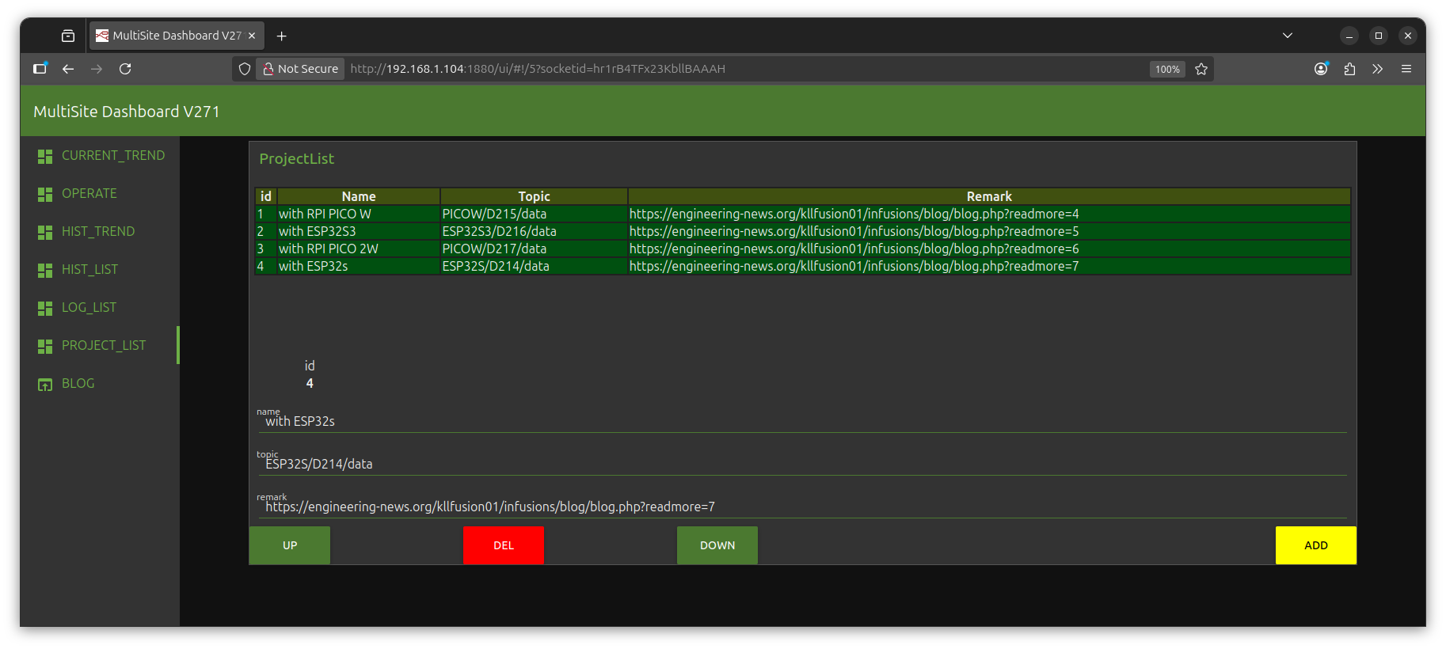Open the Firefox hamburger application menu
The width and height of the screenshot is (1446, 649).
pyautogui.click(x=1406, y=69)
